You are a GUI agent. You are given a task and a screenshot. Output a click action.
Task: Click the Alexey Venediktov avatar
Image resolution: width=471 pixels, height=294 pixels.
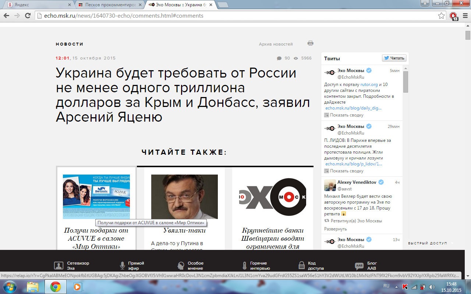330,185
